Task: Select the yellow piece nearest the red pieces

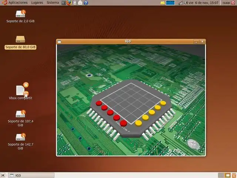Action: 138,123
